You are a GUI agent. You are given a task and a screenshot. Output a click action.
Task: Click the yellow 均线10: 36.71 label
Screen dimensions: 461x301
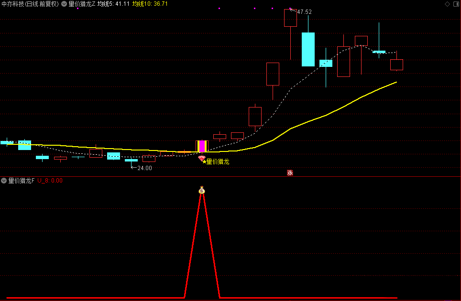[x=150, y=4]
